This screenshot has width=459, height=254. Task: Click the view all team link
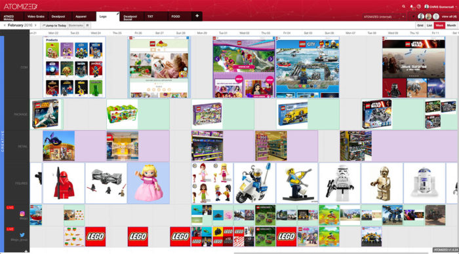click(x=449, y=16)
